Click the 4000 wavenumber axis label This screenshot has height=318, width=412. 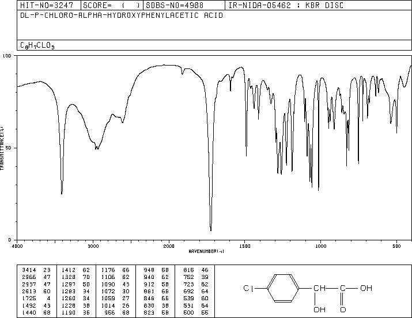17,246
